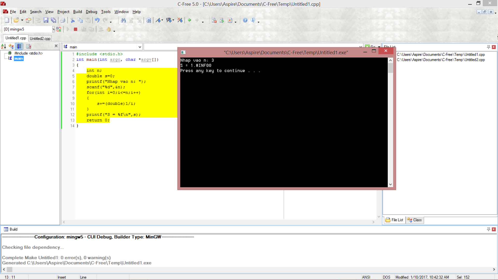Click the New file toolbar icon
Image resolution: width=498 pixels, height=280 pixels.
click(x=7, y=20)
